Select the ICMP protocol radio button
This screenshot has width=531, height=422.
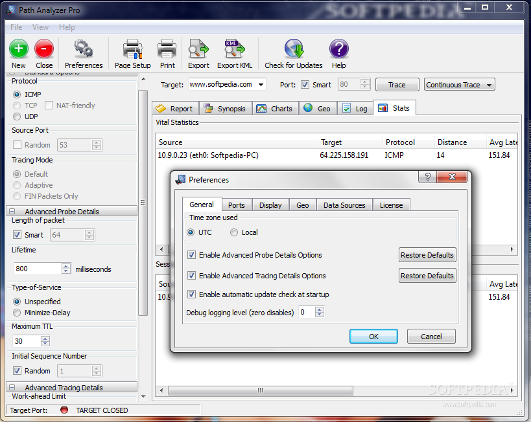[x=17, y=94]
